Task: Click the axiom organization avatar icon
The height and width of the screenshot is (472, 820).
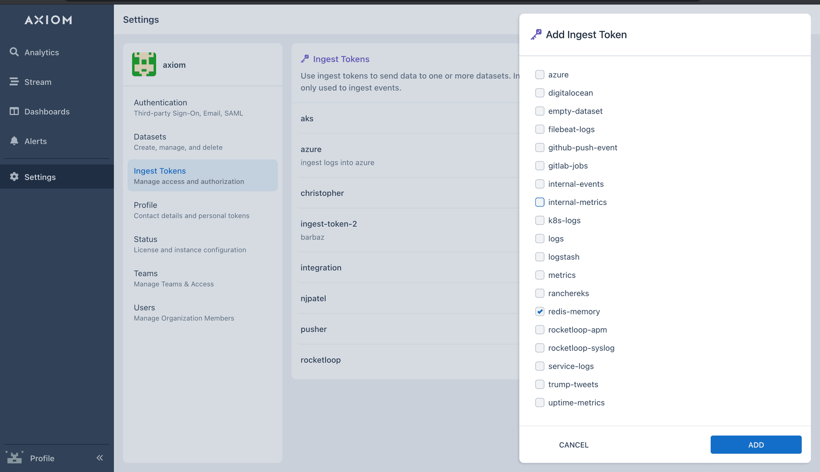Action: coord(144,64)
